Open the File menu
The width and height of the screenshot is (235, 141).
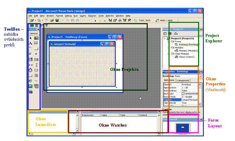31,16
